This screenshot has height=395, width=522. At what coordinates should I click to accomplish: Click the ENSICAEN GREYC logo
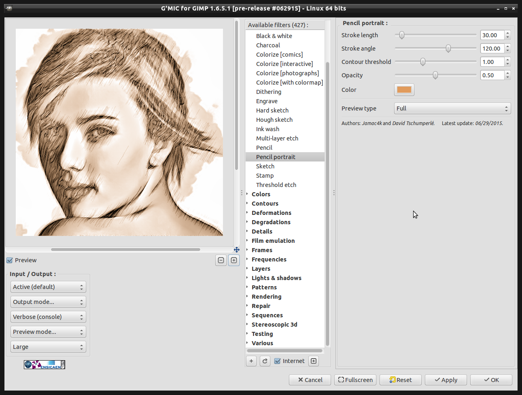click(x=45, y=365)
